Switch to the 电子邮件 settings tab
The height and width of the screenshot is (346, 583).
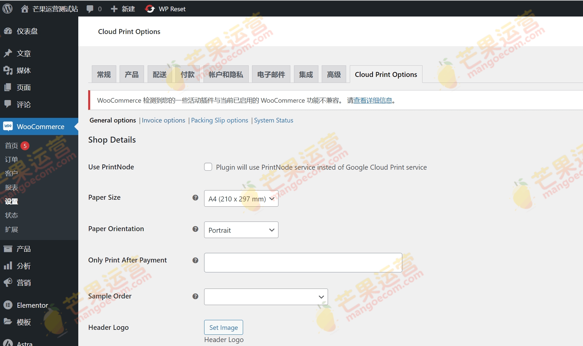(x=271, y=74)
